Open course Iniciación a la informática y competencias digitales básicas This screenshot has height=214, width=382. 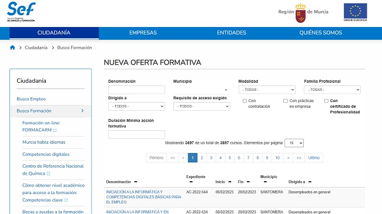[x=143, y=197]
